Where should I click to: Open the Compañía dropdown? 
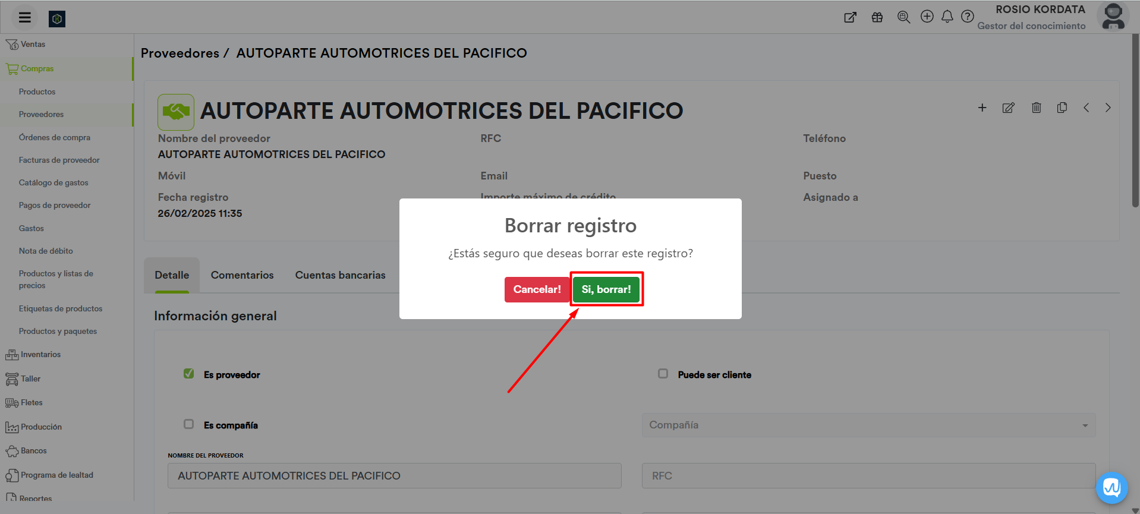coord(868,425)
